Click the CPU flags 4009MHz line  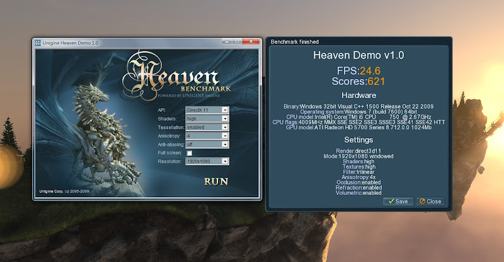click(x=358, y=122)
